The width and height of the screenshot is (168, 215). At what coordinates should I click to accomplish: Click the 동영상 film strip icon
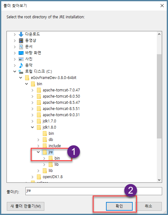click(21, 41)
